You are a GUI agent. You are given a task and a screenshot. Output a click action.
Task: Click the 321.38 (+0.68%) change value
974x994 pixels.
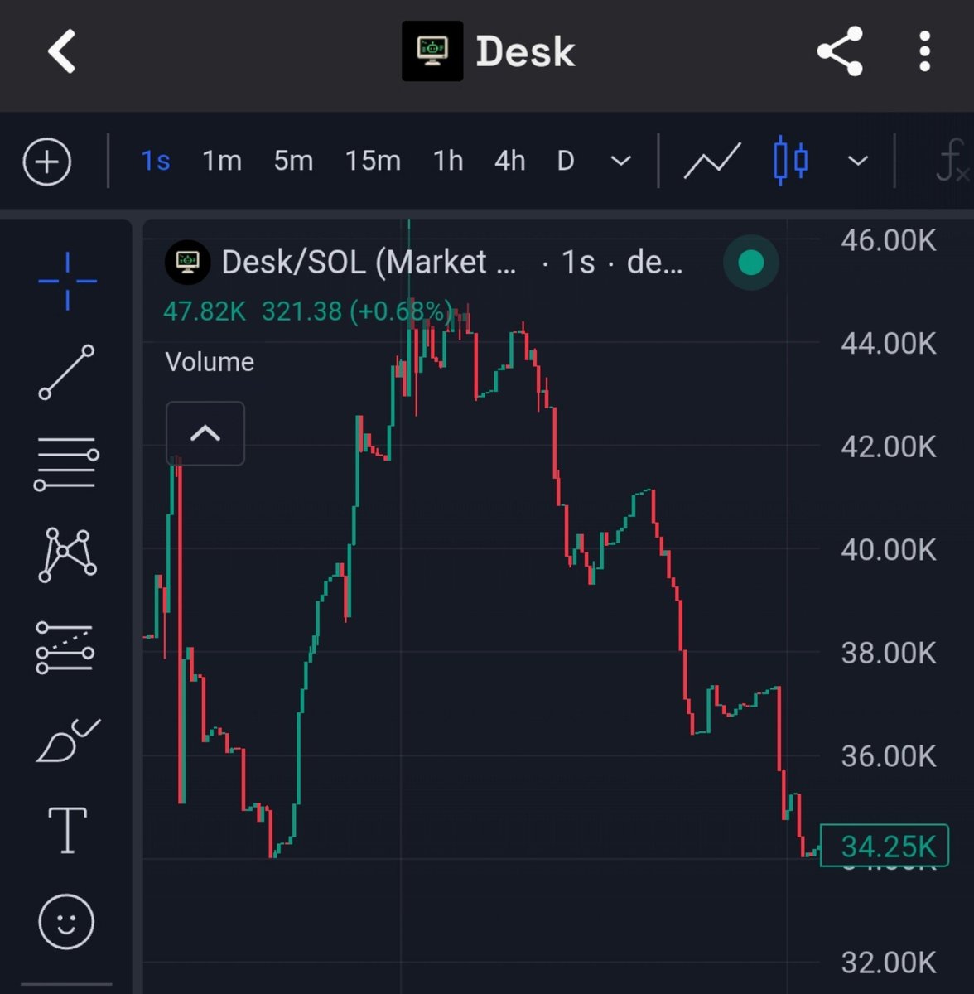[357, 311]
